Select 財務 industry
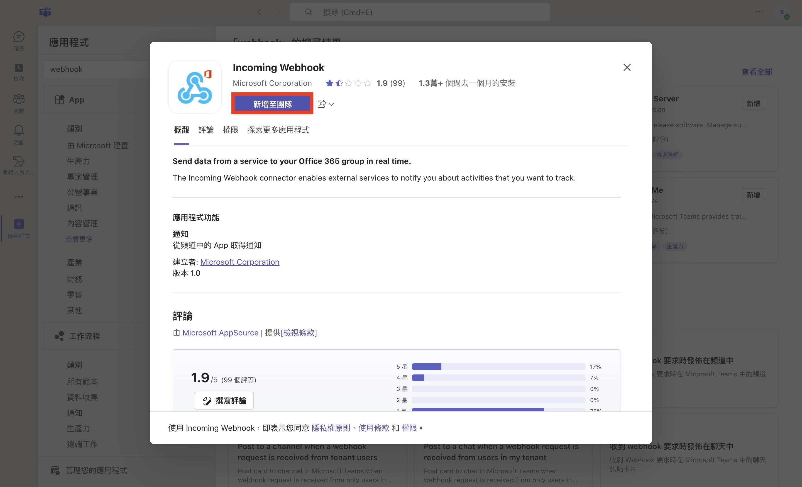Image resolution: width=802 pixels, height=487 pixels. click(x=75, y=279)
